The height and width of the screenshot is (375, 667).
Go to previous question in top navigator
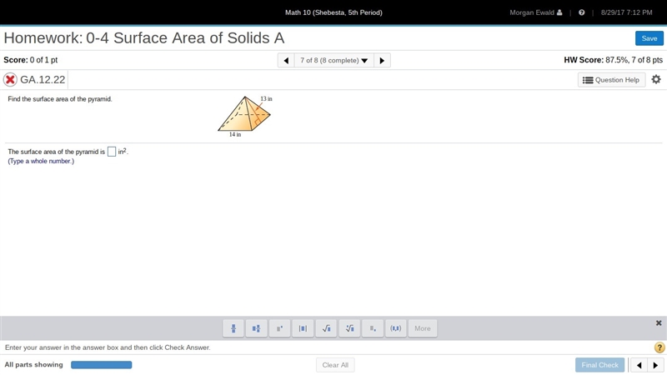click(x=286, y=60)
